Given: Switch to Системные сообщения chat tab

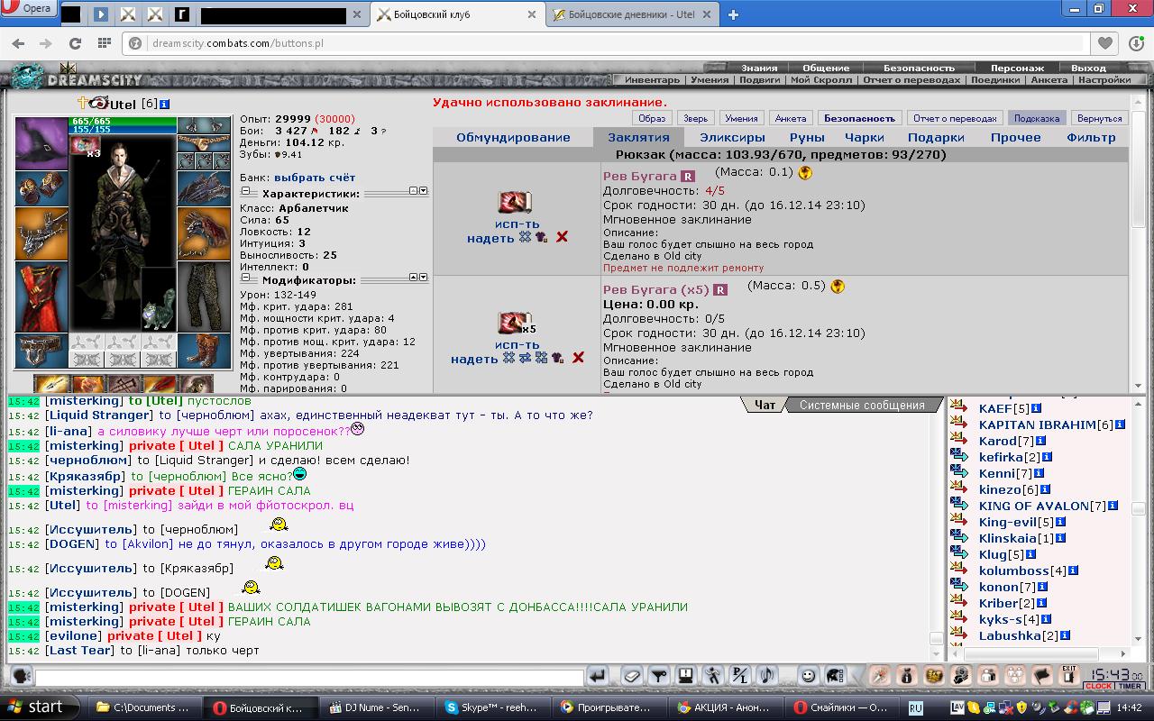Looking at the screenshot, I should [862, 405].
